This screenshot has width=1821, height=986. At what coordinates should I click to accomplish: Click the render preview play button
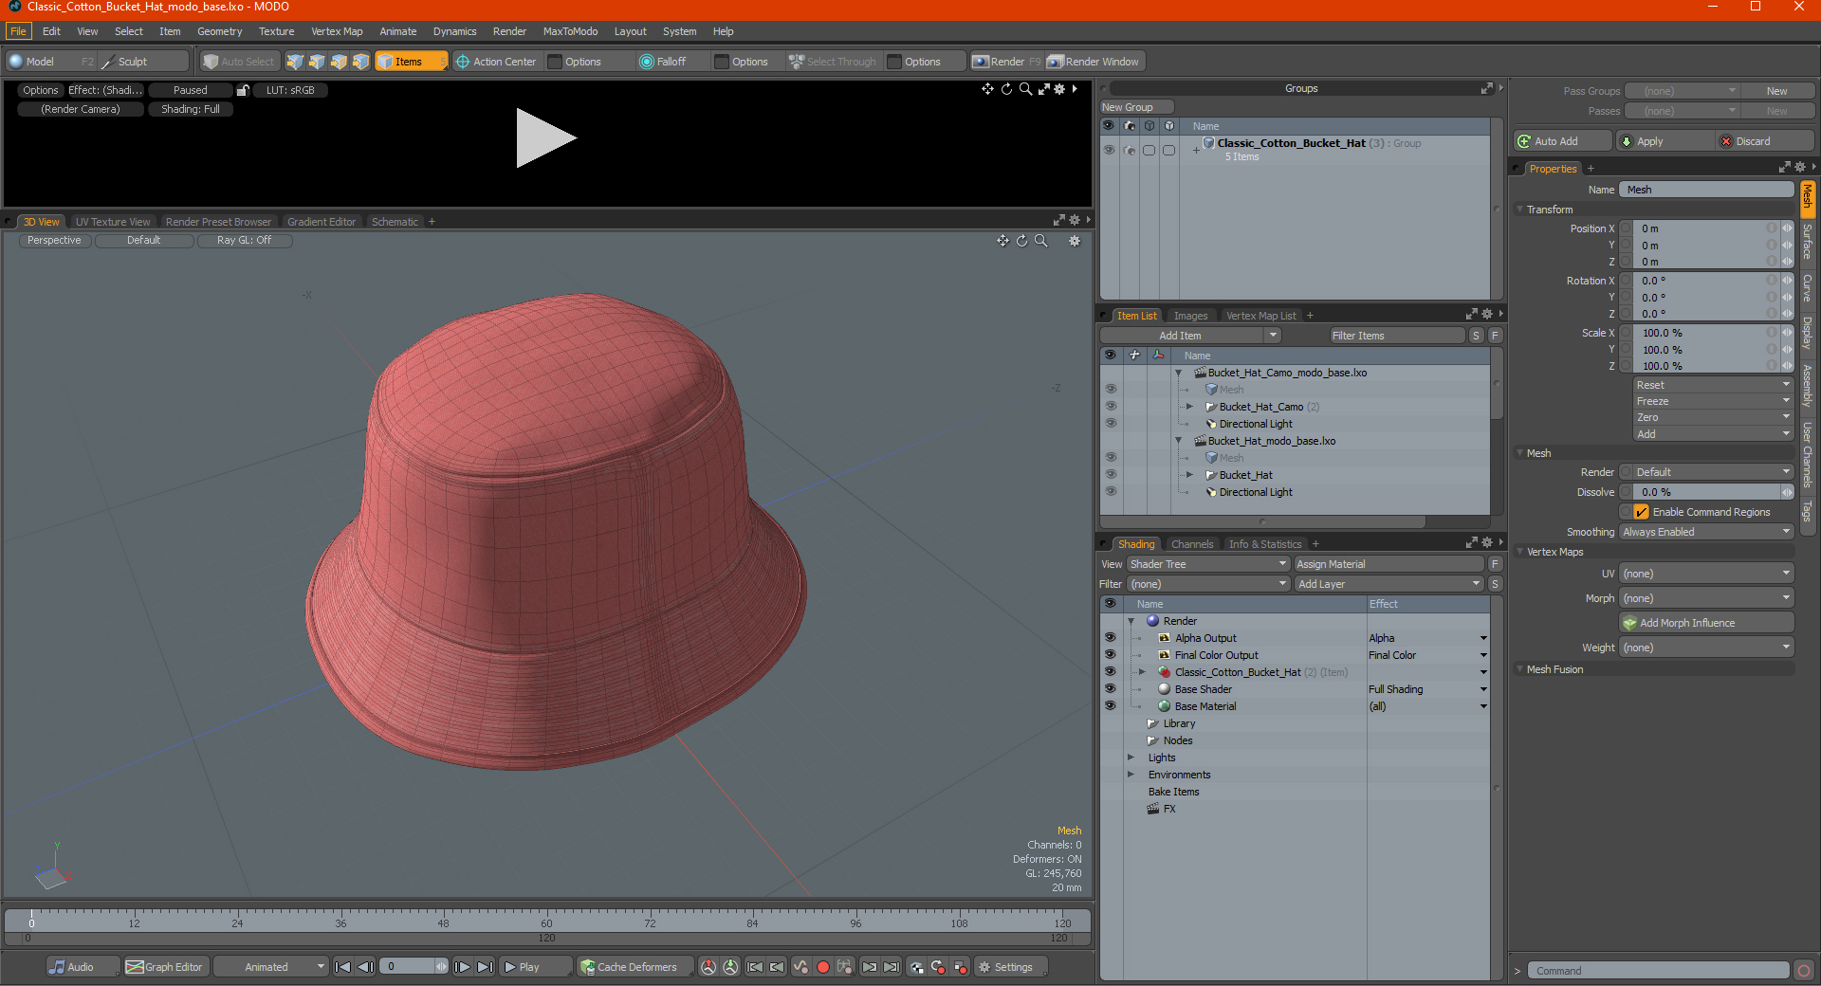click(545, 138)
